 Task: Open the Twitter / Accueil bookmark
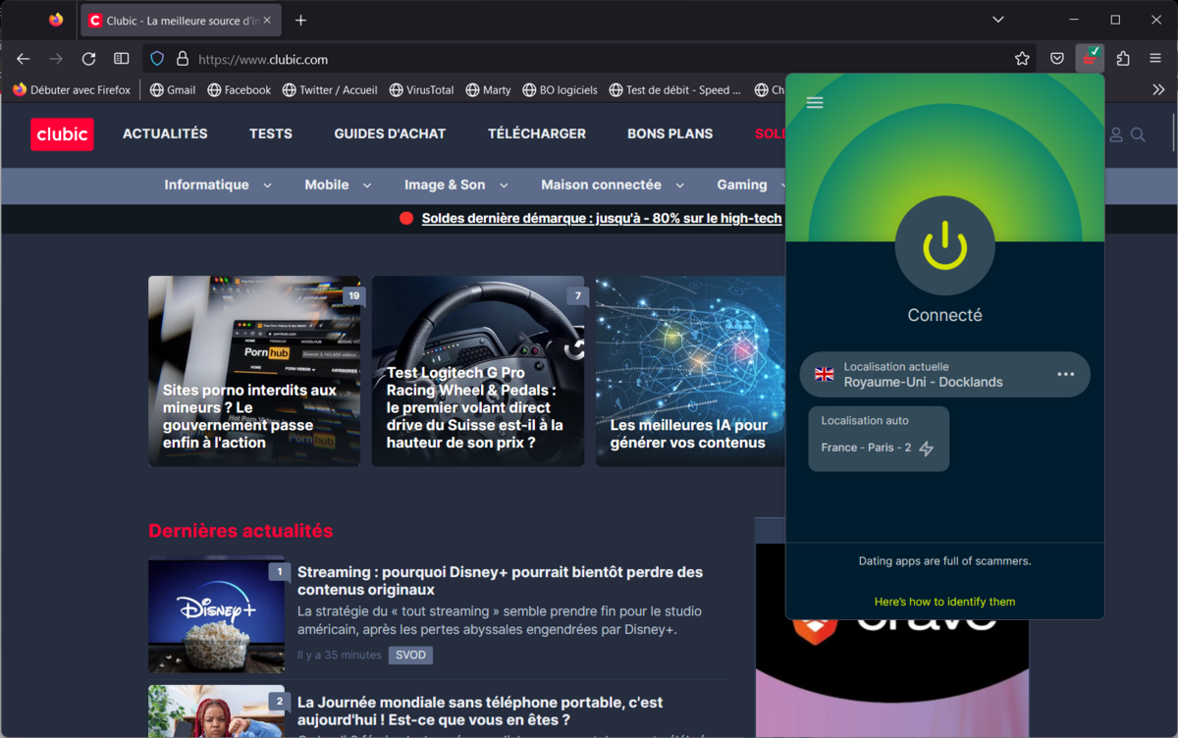coord(330,89)
